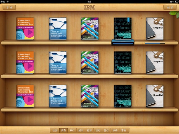Viewport: 179px width, 134px height.
Task: Tap the blue bookmark ribbon on black book
Action: 129,19
